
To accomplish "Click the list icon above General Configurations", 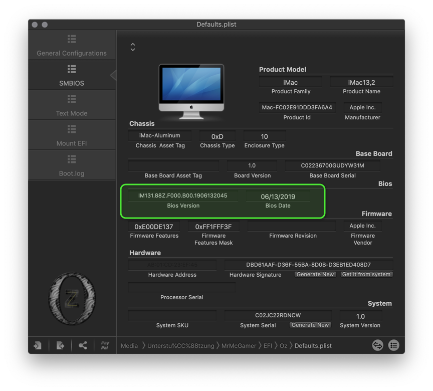I will click(72, 39).
